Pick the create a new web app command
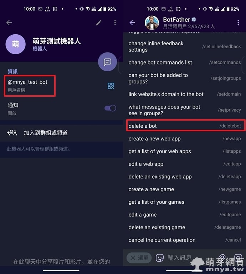Screen dimensions: 246x274 (185, 138)
